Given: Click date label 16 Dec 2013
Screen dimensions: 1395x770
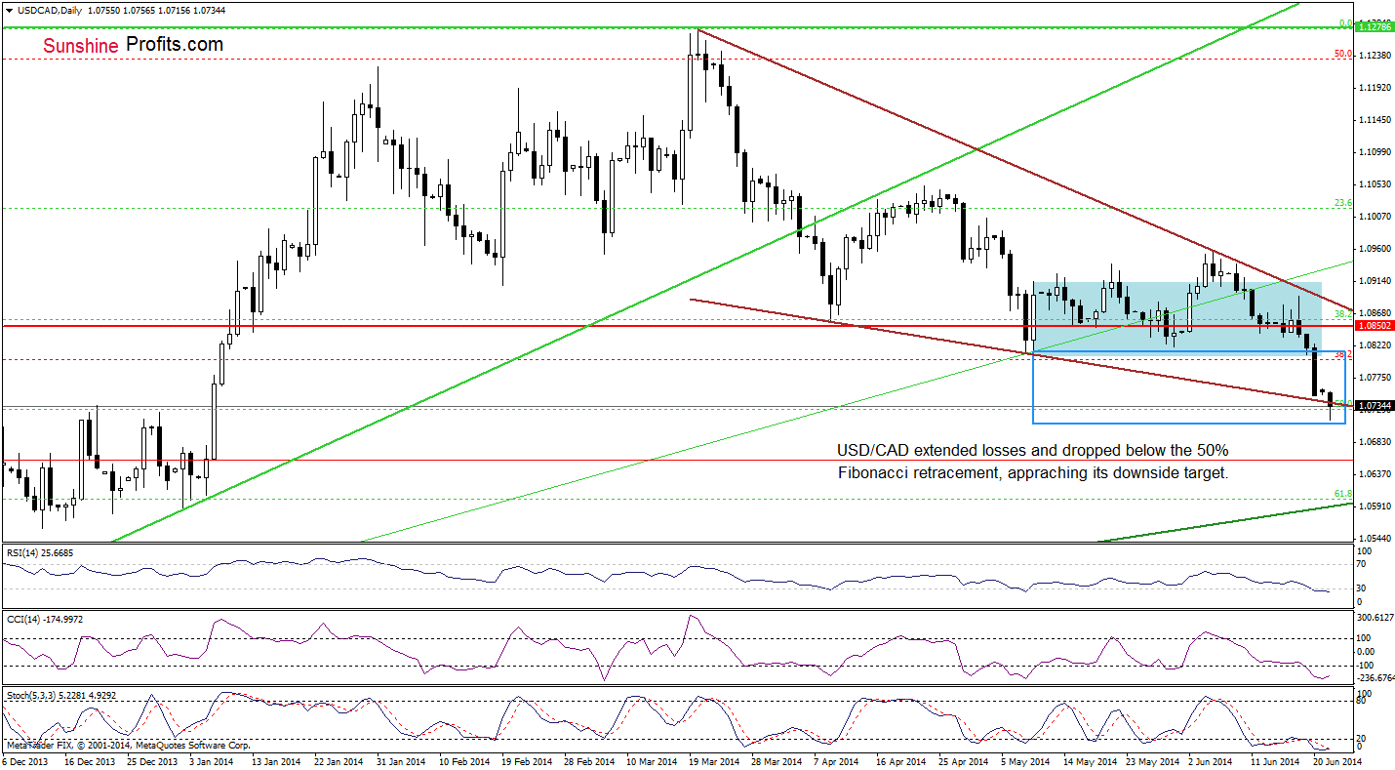Looking at the screenshot, I should coord(92,760).
